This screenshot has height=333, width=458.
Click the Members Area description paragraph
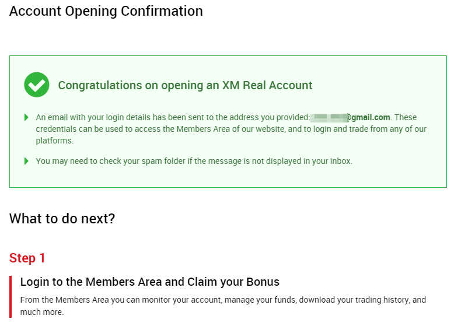223,306
